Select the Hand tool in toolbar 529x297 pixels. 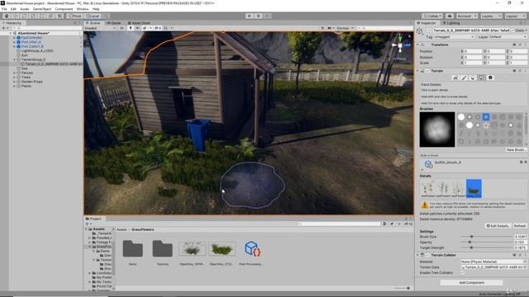pyautogui.click(x=7, y=16)
